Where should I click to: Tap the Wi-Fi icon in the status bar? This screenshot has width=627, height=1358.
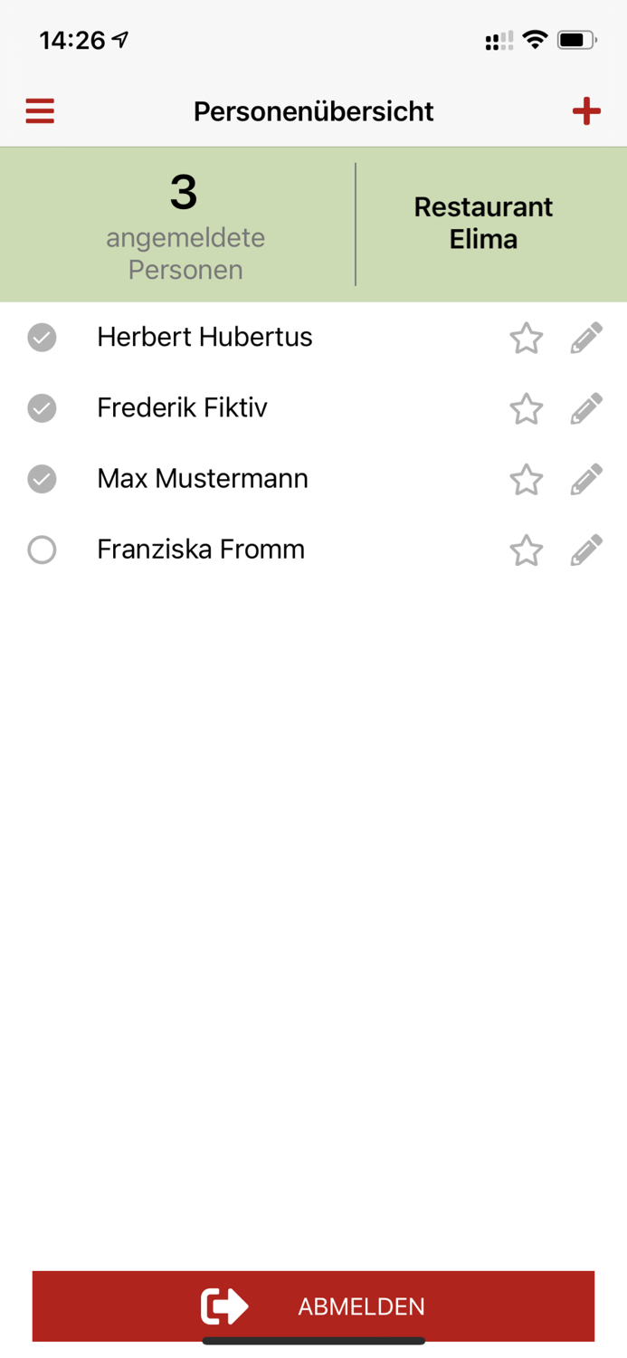pyautogui.click(x=537, y=39)
